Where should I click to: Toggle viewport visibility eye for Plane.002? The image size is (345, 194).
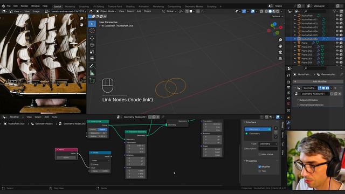point(337,51)
